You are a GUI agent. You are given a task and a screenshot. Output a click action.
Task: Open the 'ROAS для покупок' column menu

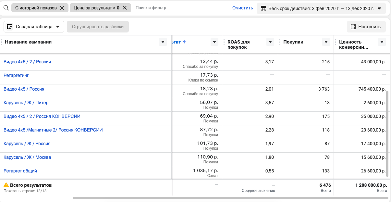tap(270, 42)
